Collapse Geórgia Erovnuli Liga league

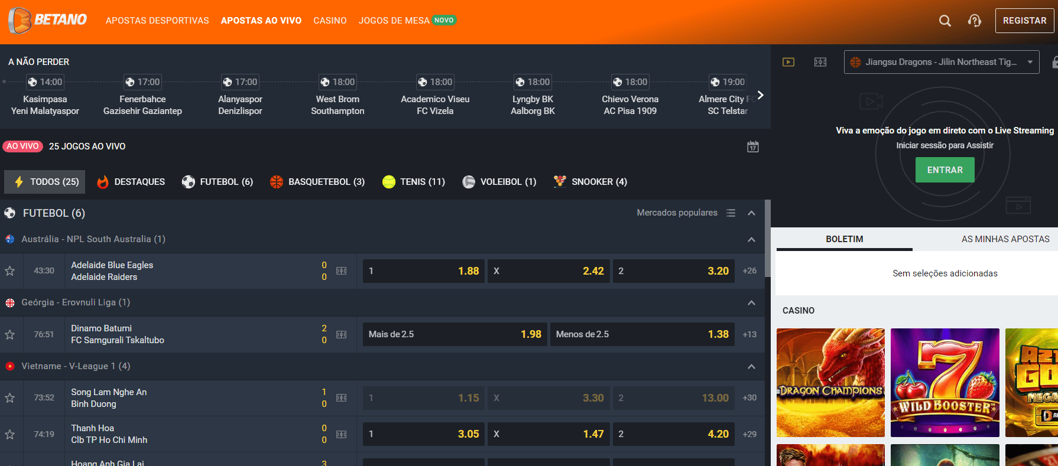click(751, 302)
